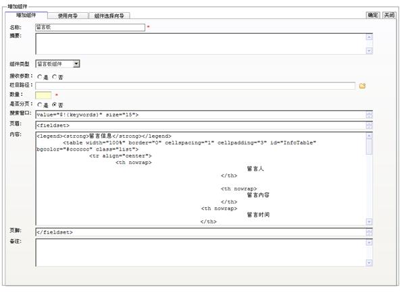This screenshot has height=293, width=408.
Task: Click the 页脚 field containing </fieldset>
Action: click(x=200, y=232)
